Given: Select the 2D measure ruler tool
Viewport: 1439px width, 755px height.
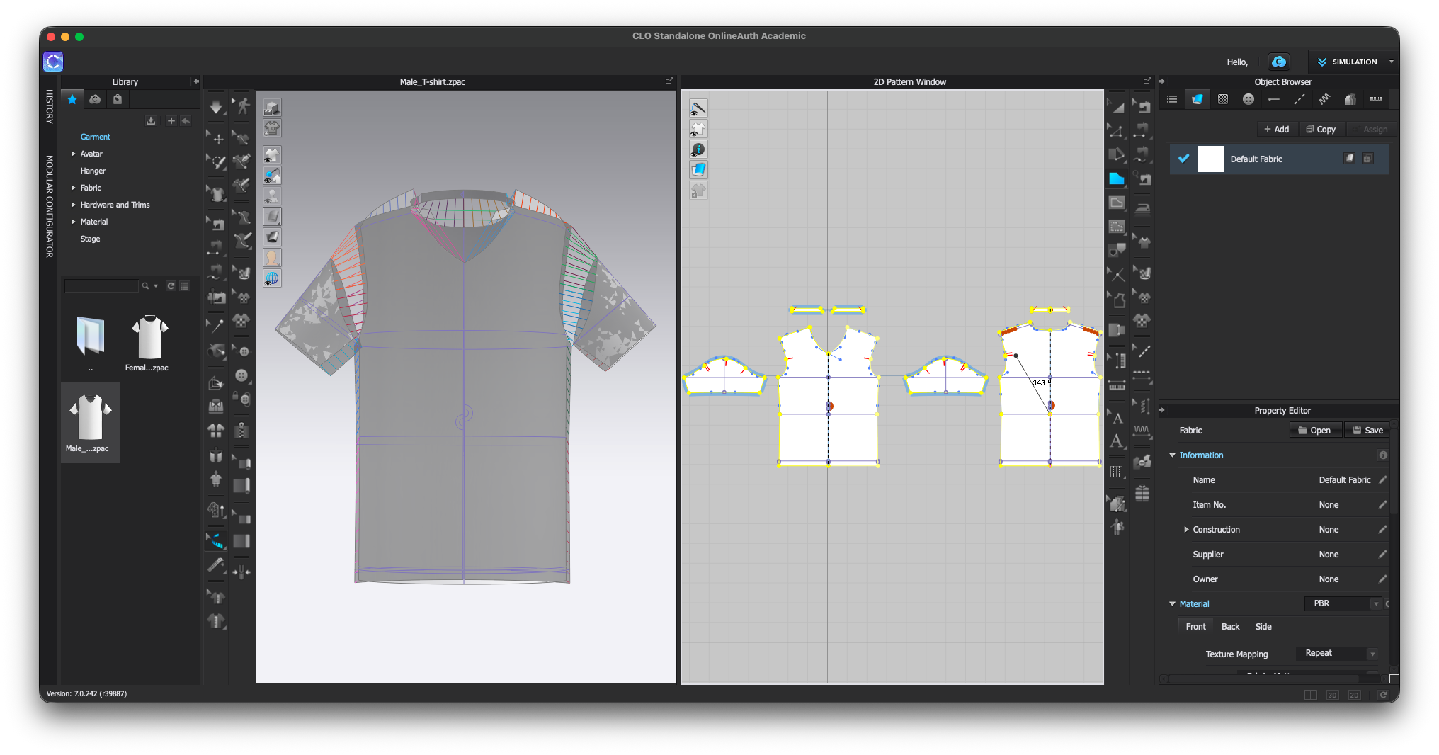Looking at the screenshot, I should click(1117, 386).
